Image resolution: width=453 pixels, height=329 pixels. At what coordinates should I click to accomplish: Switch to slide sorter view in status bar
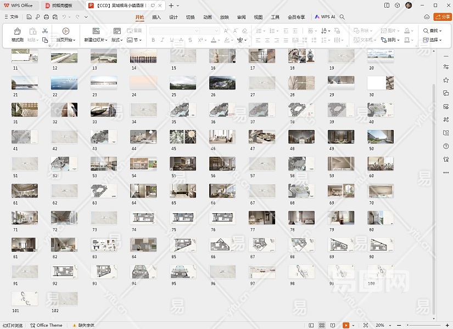point(323,325)
